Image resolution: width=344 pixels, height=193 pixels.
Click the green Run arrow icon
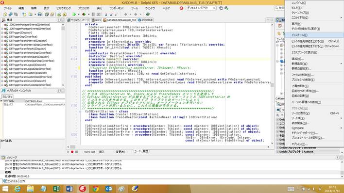[x=74, y=14]
